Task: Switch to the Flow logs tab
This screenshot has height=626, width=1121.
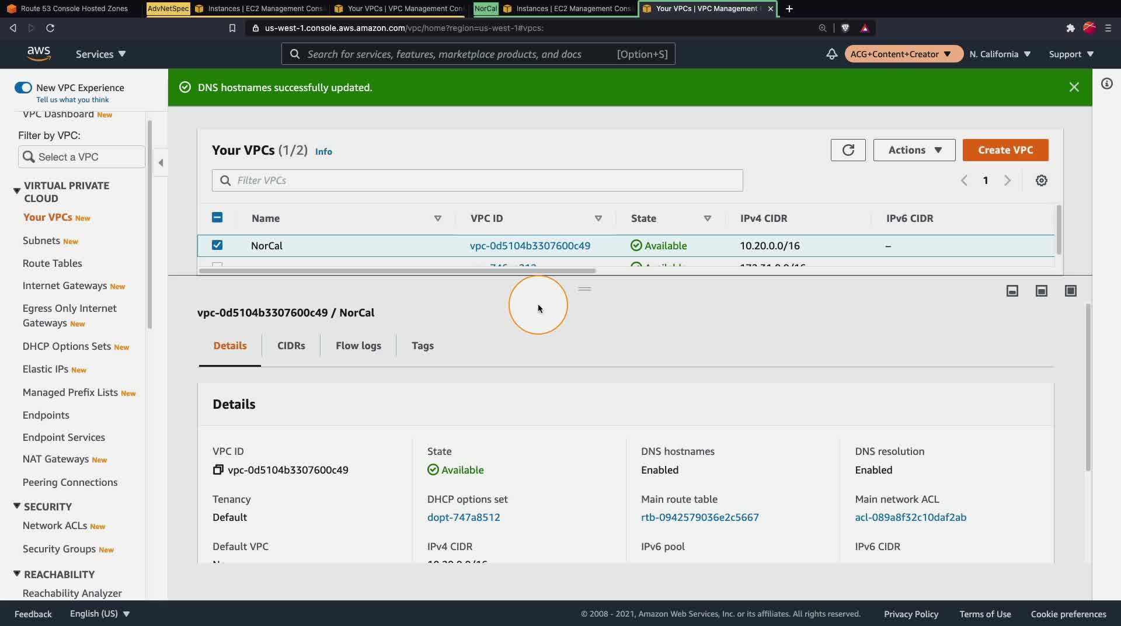Action: pos(358,346)
